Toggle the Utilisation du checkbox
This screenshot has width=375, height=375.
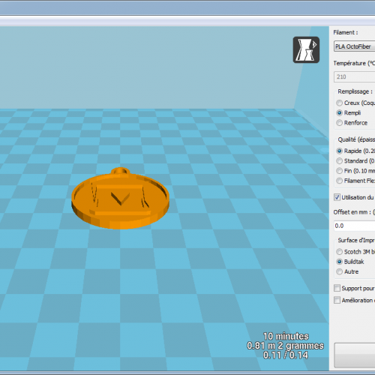pyautogui.click(x=337, y=197)
